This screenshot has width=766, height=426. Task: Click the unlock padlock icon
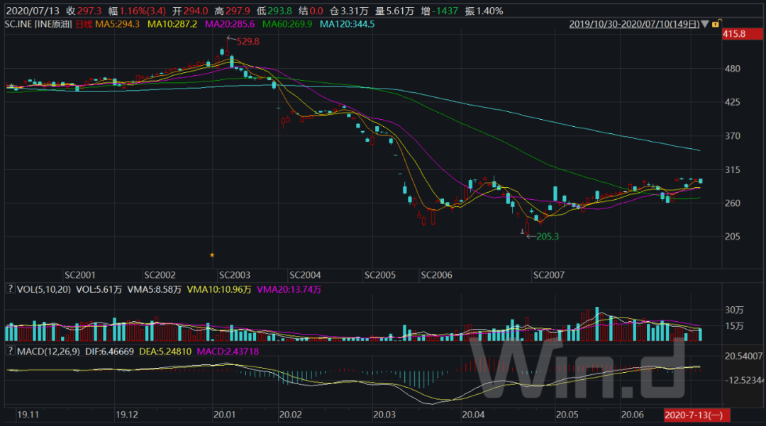(716, 23)
